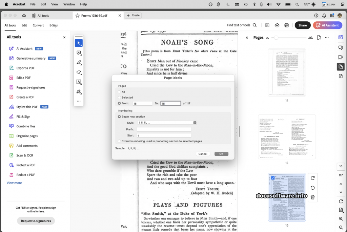Expand View more in All tools

[14, 183]
